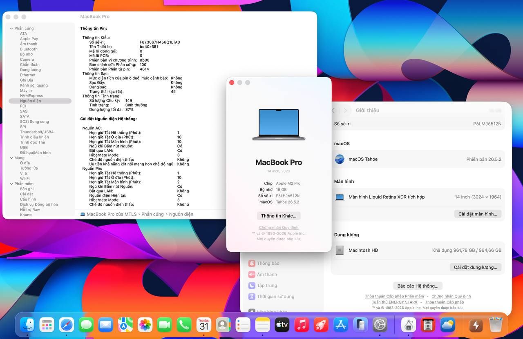Open System Settings gear icon in Dock
This screenshot has height=339, width=523.
coord(380,325)
